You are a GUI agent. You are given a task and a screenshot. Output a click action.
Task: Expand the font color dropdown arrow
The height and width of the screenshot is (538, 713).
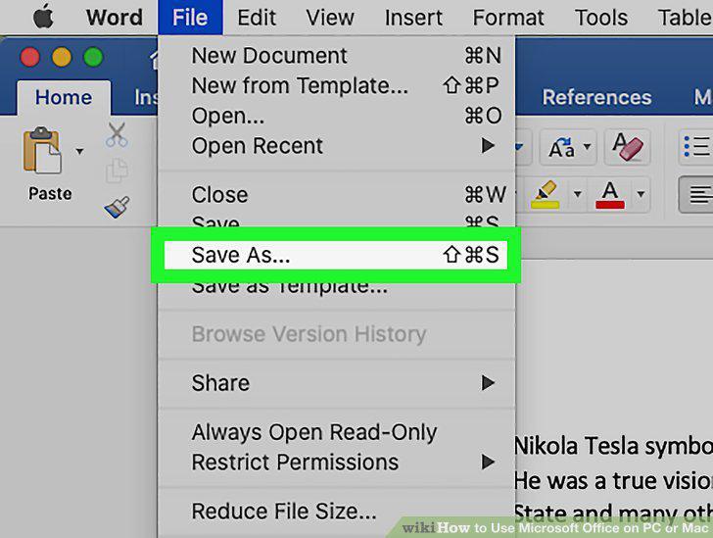[641, 194]
